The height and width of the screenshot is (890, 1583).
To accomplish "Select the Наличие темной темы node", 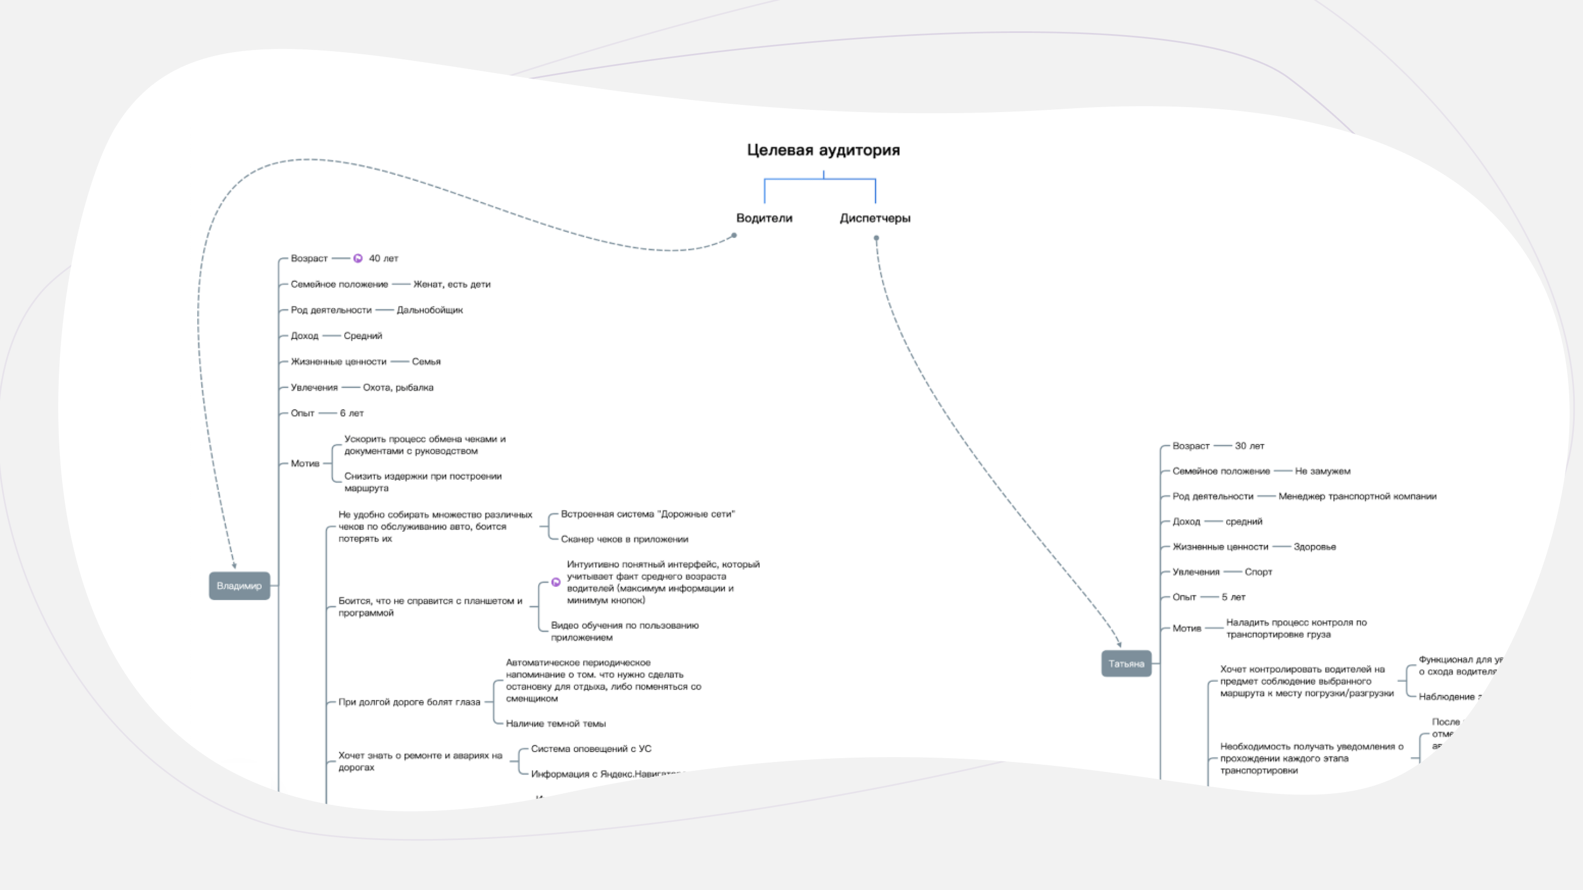I will coord(556,724).
